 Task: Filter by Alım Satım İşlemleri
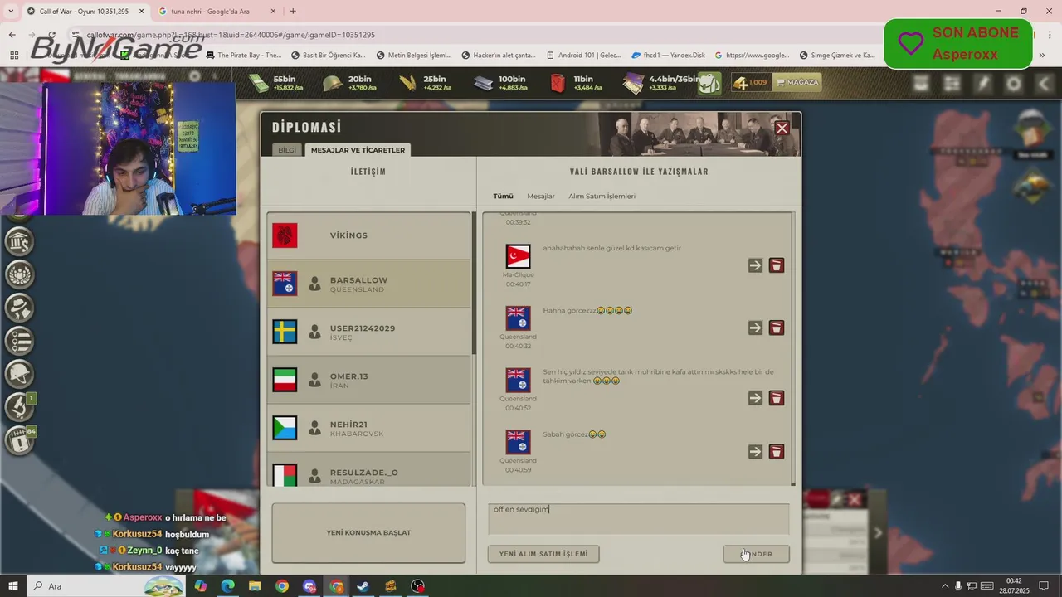point(602,197)
